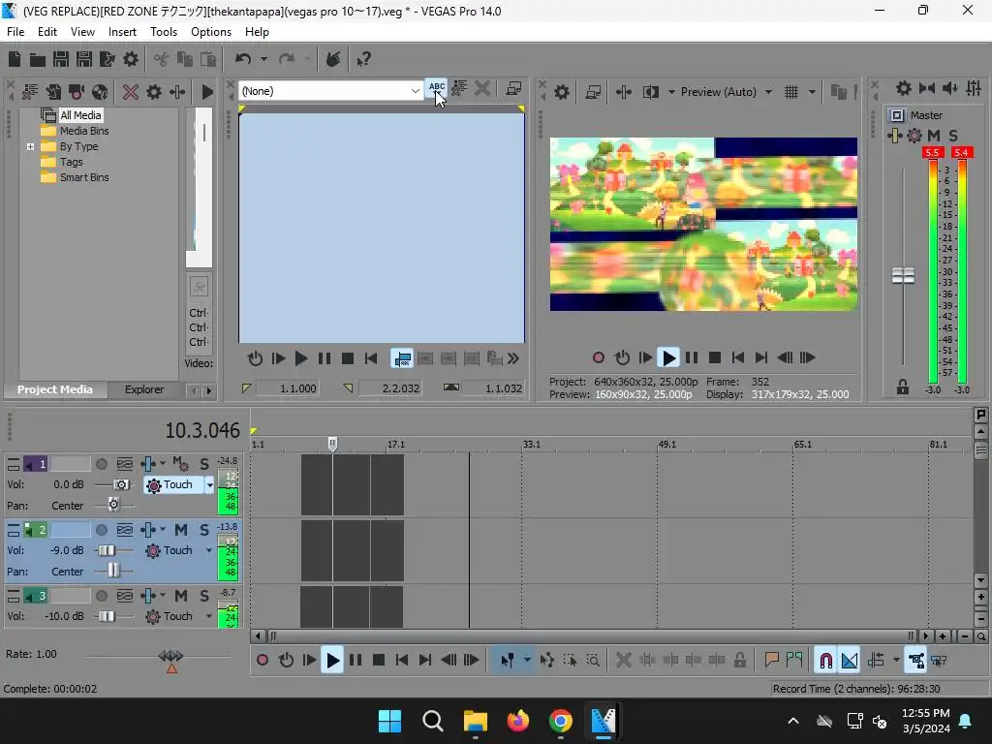Viewport: 992px width, 744px height.
Task: Mute track 3 with M button
Action: pos(181,596)
